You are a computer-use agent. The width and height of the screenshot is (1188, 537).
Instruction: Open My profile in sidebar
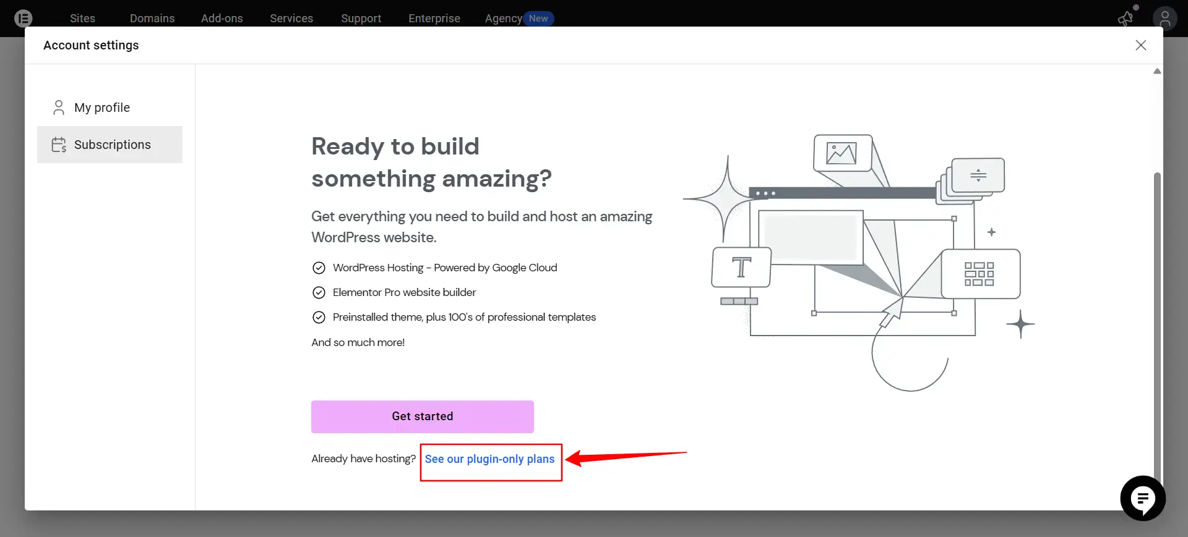click(x=110, y=108)
